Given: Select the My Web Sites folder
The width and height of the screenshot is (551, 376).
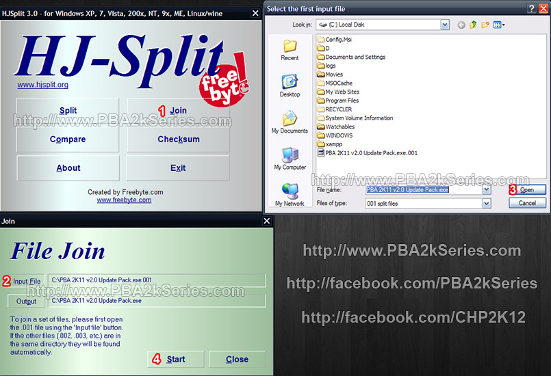Looking at the screenshot, I should click(x=338, y=92).
